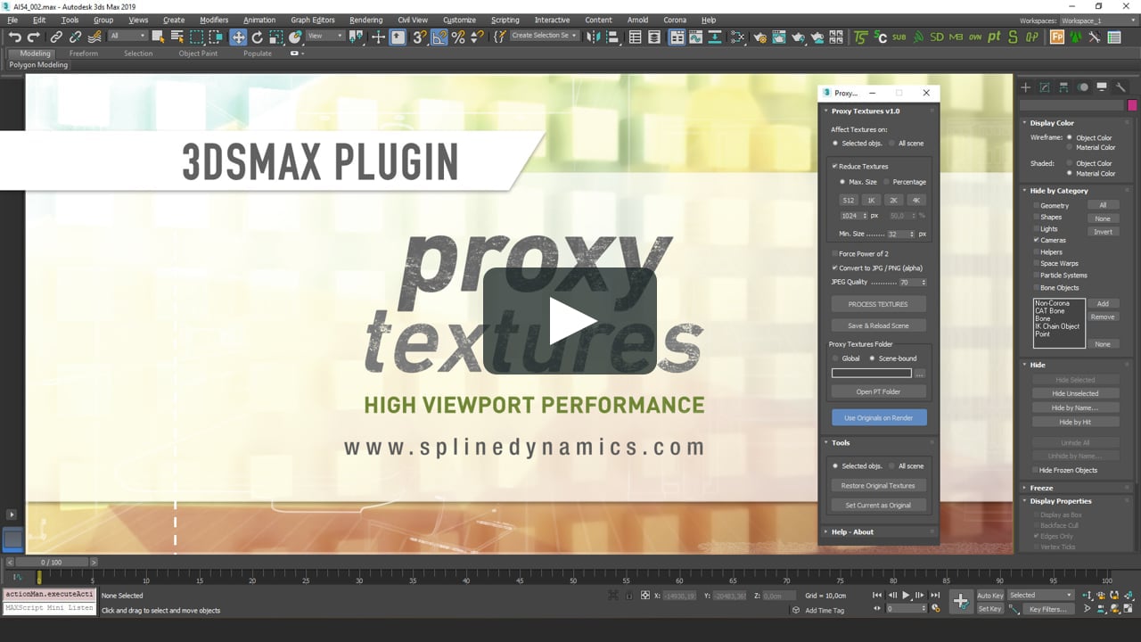Click the PROCESS TEXTURES button

click(878, 304)
